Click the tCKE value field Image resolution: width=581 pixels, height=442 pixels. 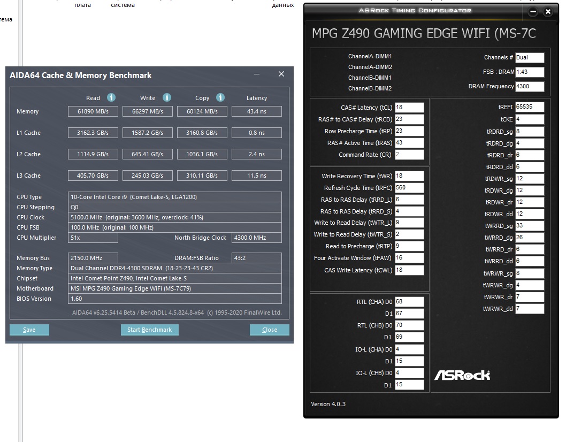[530, 119]
